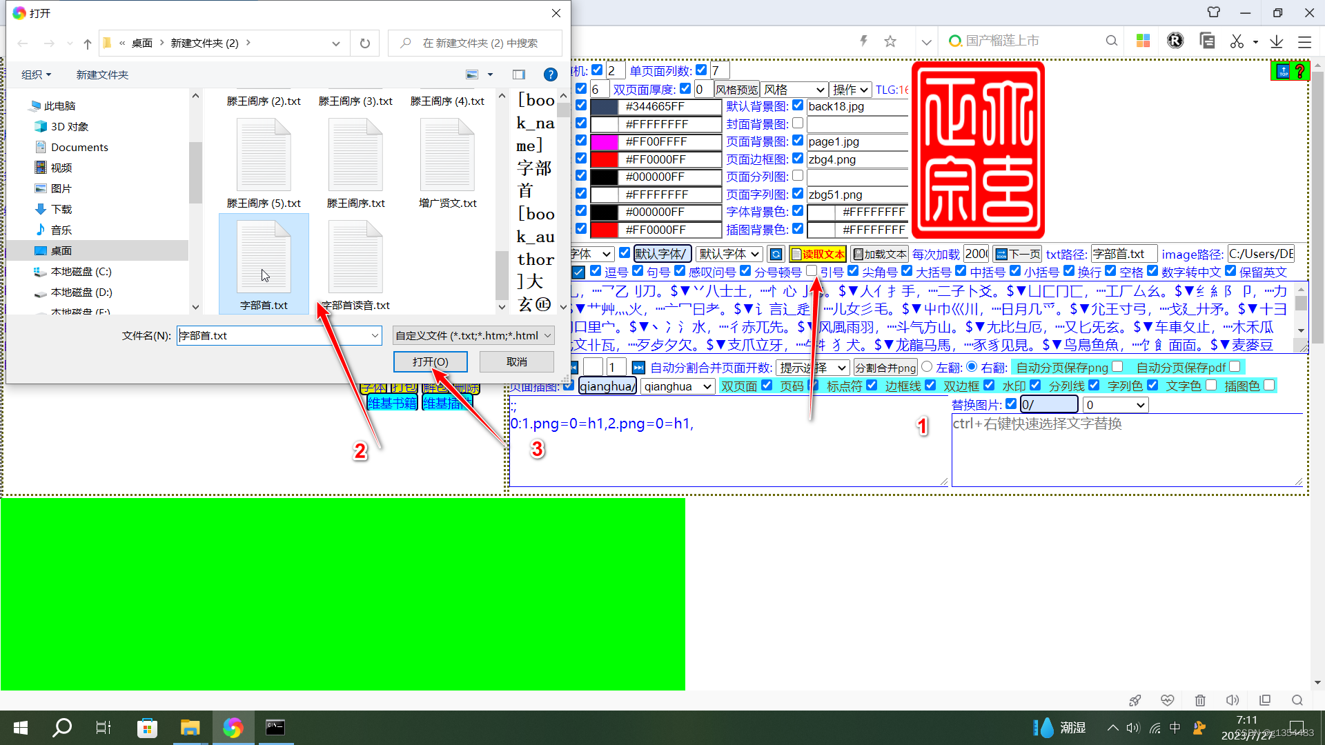
Task: Click the 分割合并png button
Action: click(x=885, y=367)
